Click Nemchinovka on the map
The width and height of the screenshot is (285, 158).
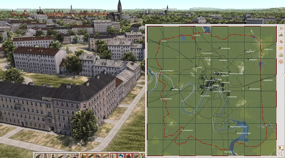click(166, 99)
